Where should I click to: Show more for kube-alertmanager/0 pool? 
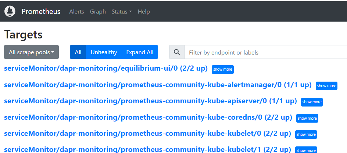327,86
